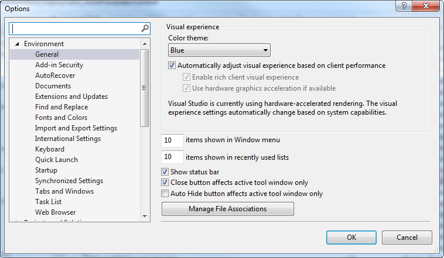Open International Settings page
This screenshot has width=444, height=258.
[x=68, y=138]
